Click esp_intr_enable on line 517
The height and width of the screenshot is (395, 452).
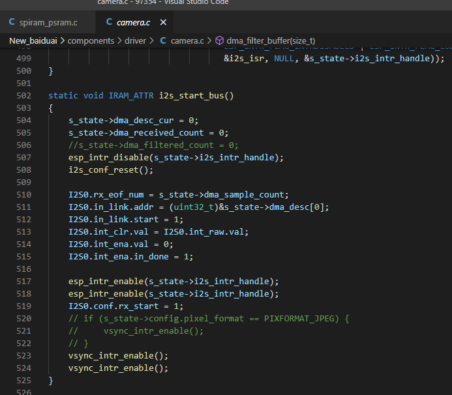pyautogui.click(x=106, y=282)
